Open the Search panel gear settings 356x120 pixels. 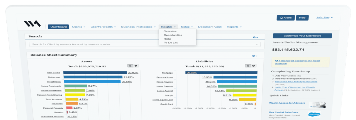(255, 37)
